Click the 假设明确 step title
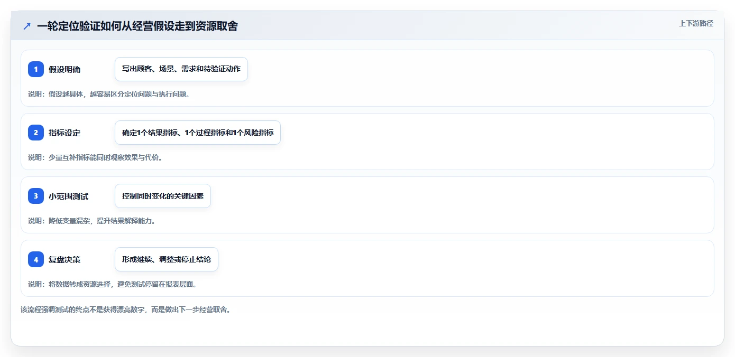Viewport: 735px width, 357px height. [65, 69]
